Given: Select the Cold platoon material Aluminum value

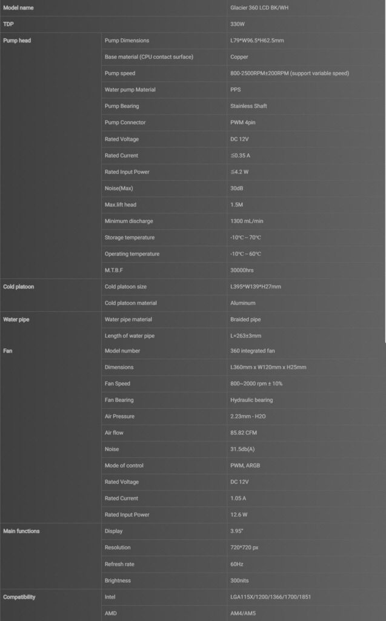Looking at the screenshot, I should 242,303.
